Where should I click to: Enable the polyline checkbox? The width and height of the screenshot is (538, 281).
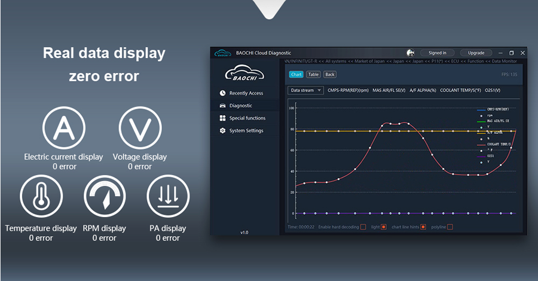[450, 227]
